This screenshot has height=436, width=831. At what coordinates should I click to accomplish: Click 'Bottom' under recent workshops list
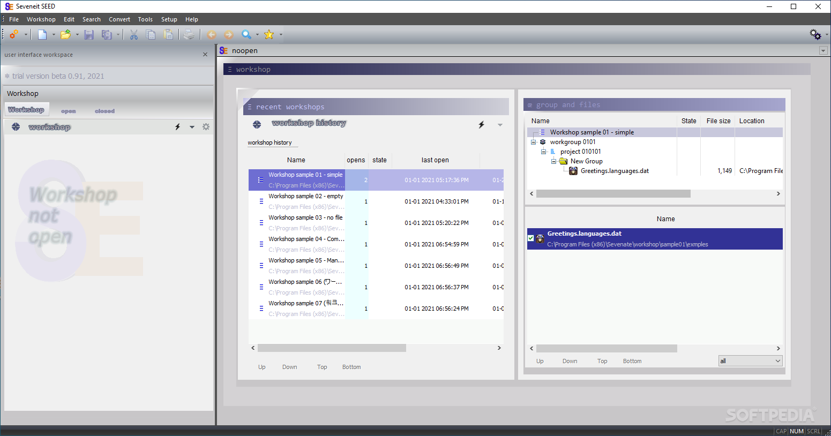click(351, 367)
